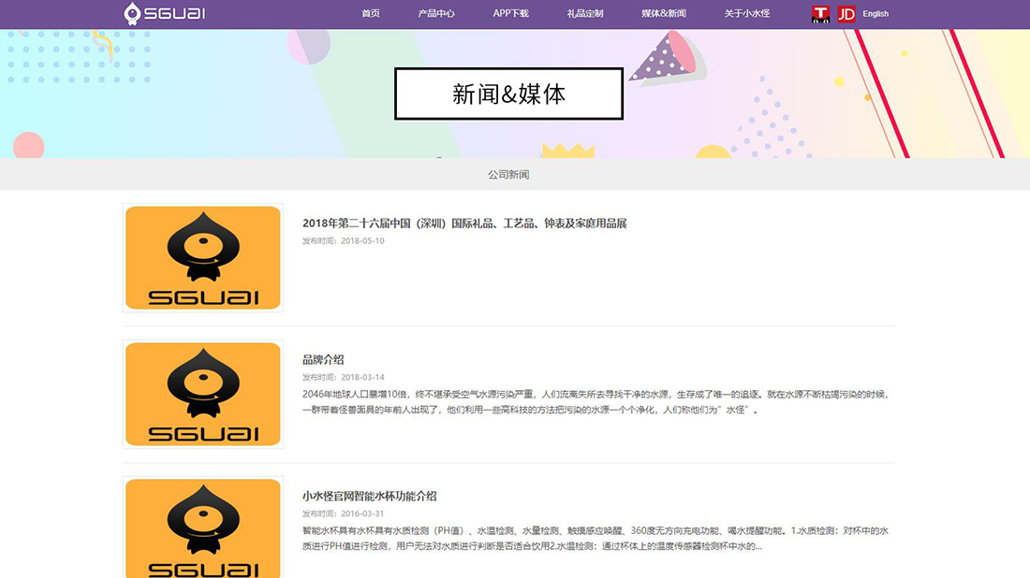1030x578 pixels.
Task: Click the 品牌介绍 article thumbnail
Action: pos(202,393)
